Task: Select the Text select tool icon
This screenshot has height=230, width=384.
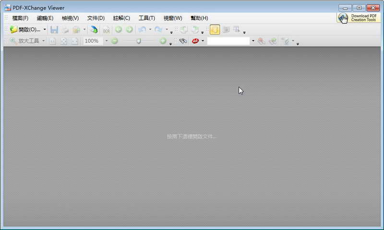Action: (x=237, y=30)
